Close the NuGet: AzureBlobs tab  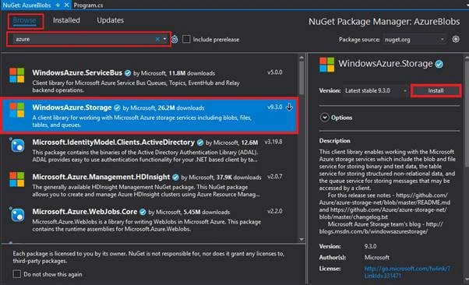point(67,5)
